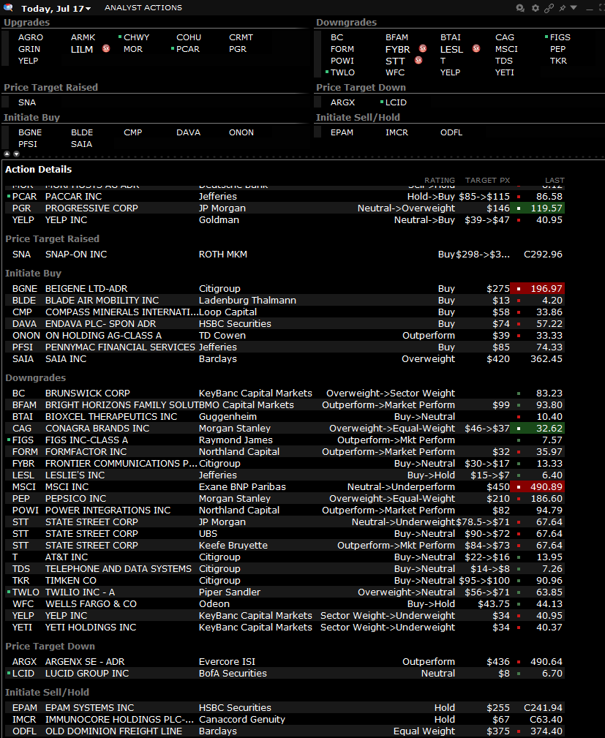Click the restricted icon next to STT downgrade
The height and width of the screenshot is (738, 605).
(x=418, y=61)
